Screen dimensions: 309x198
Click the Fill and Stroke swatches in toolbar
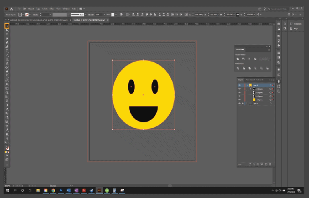pyautogui.click(x=7, y=148)
